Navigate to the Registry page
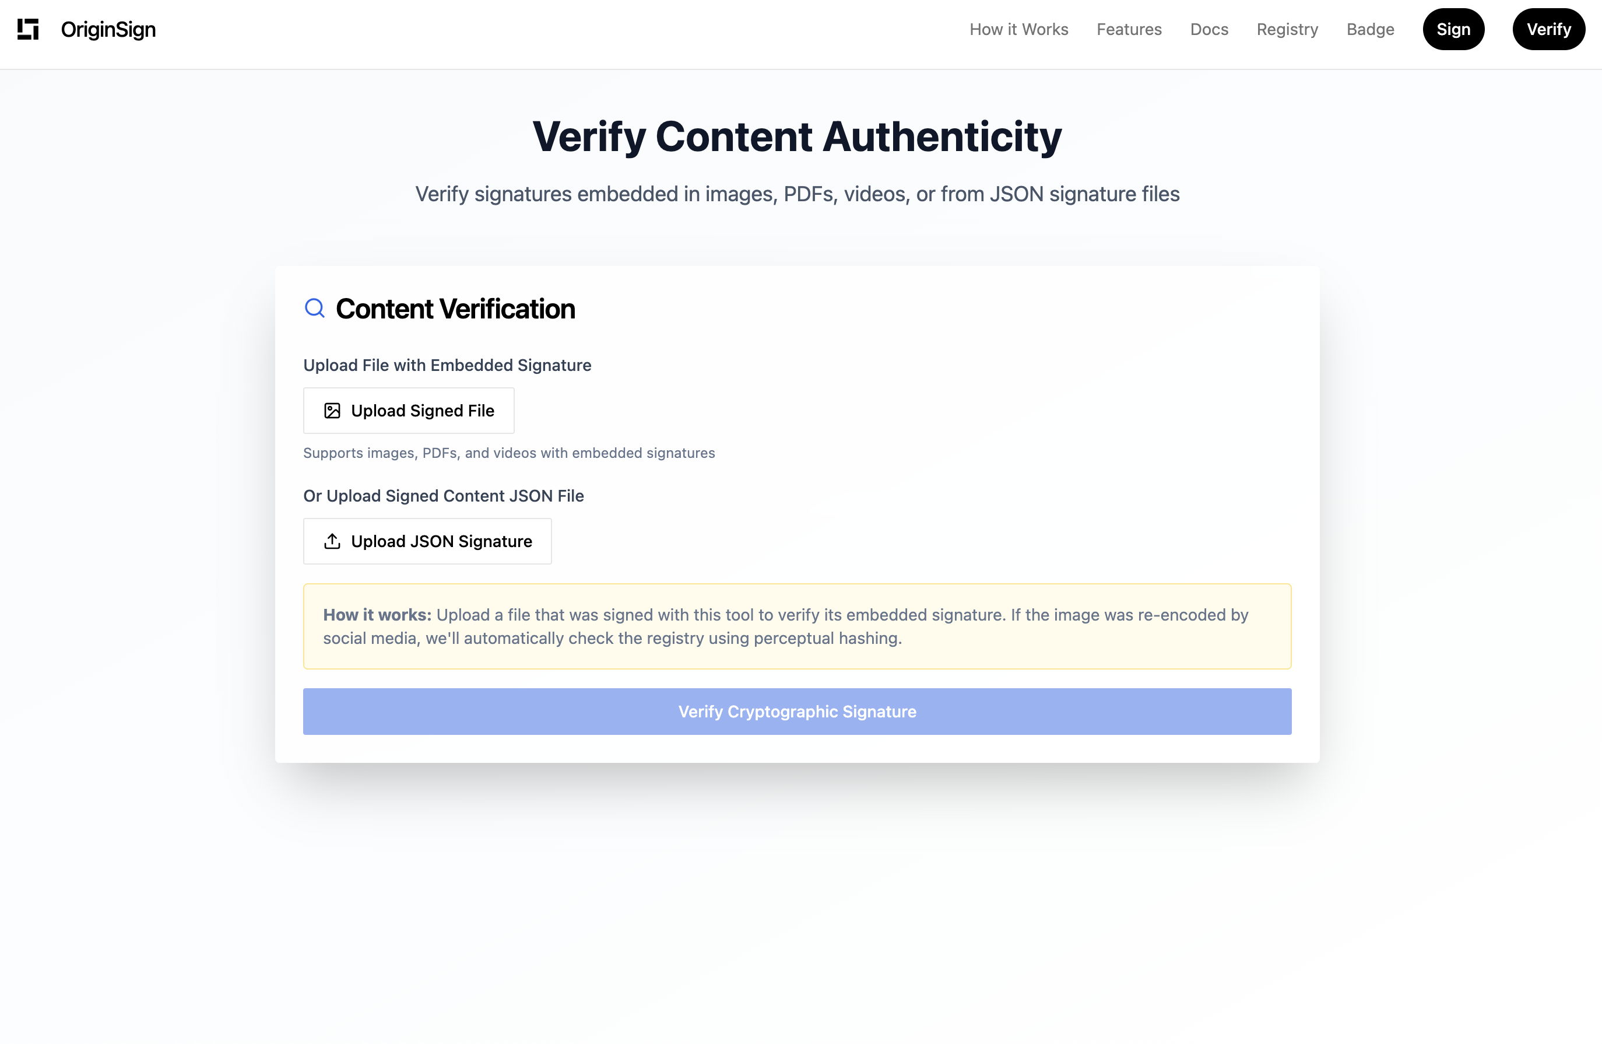 tap(1287, 29)
